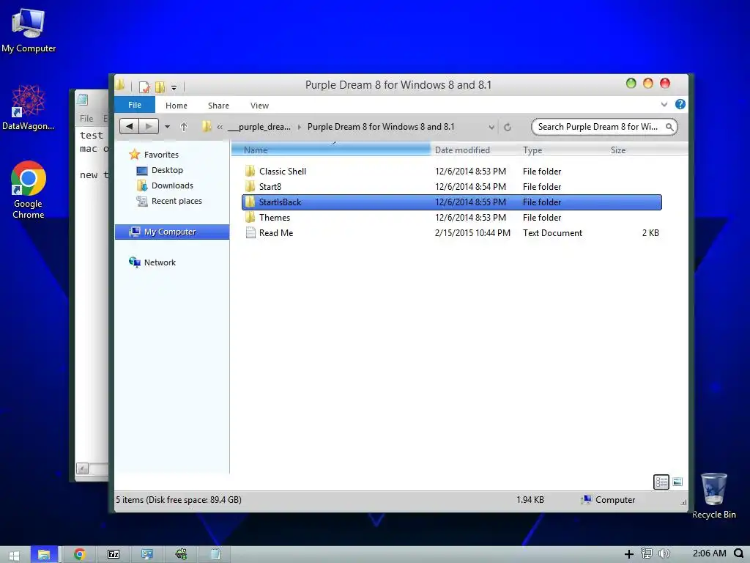The image size is (750, 563).
Task: Click the taskbar search magnifier
Action: click(x=739, y=554)
